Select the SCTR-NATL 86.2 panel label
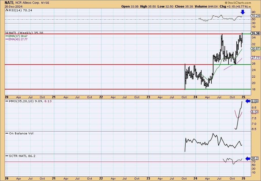Screen dimensions: 261x181 [x=22, y=156]
